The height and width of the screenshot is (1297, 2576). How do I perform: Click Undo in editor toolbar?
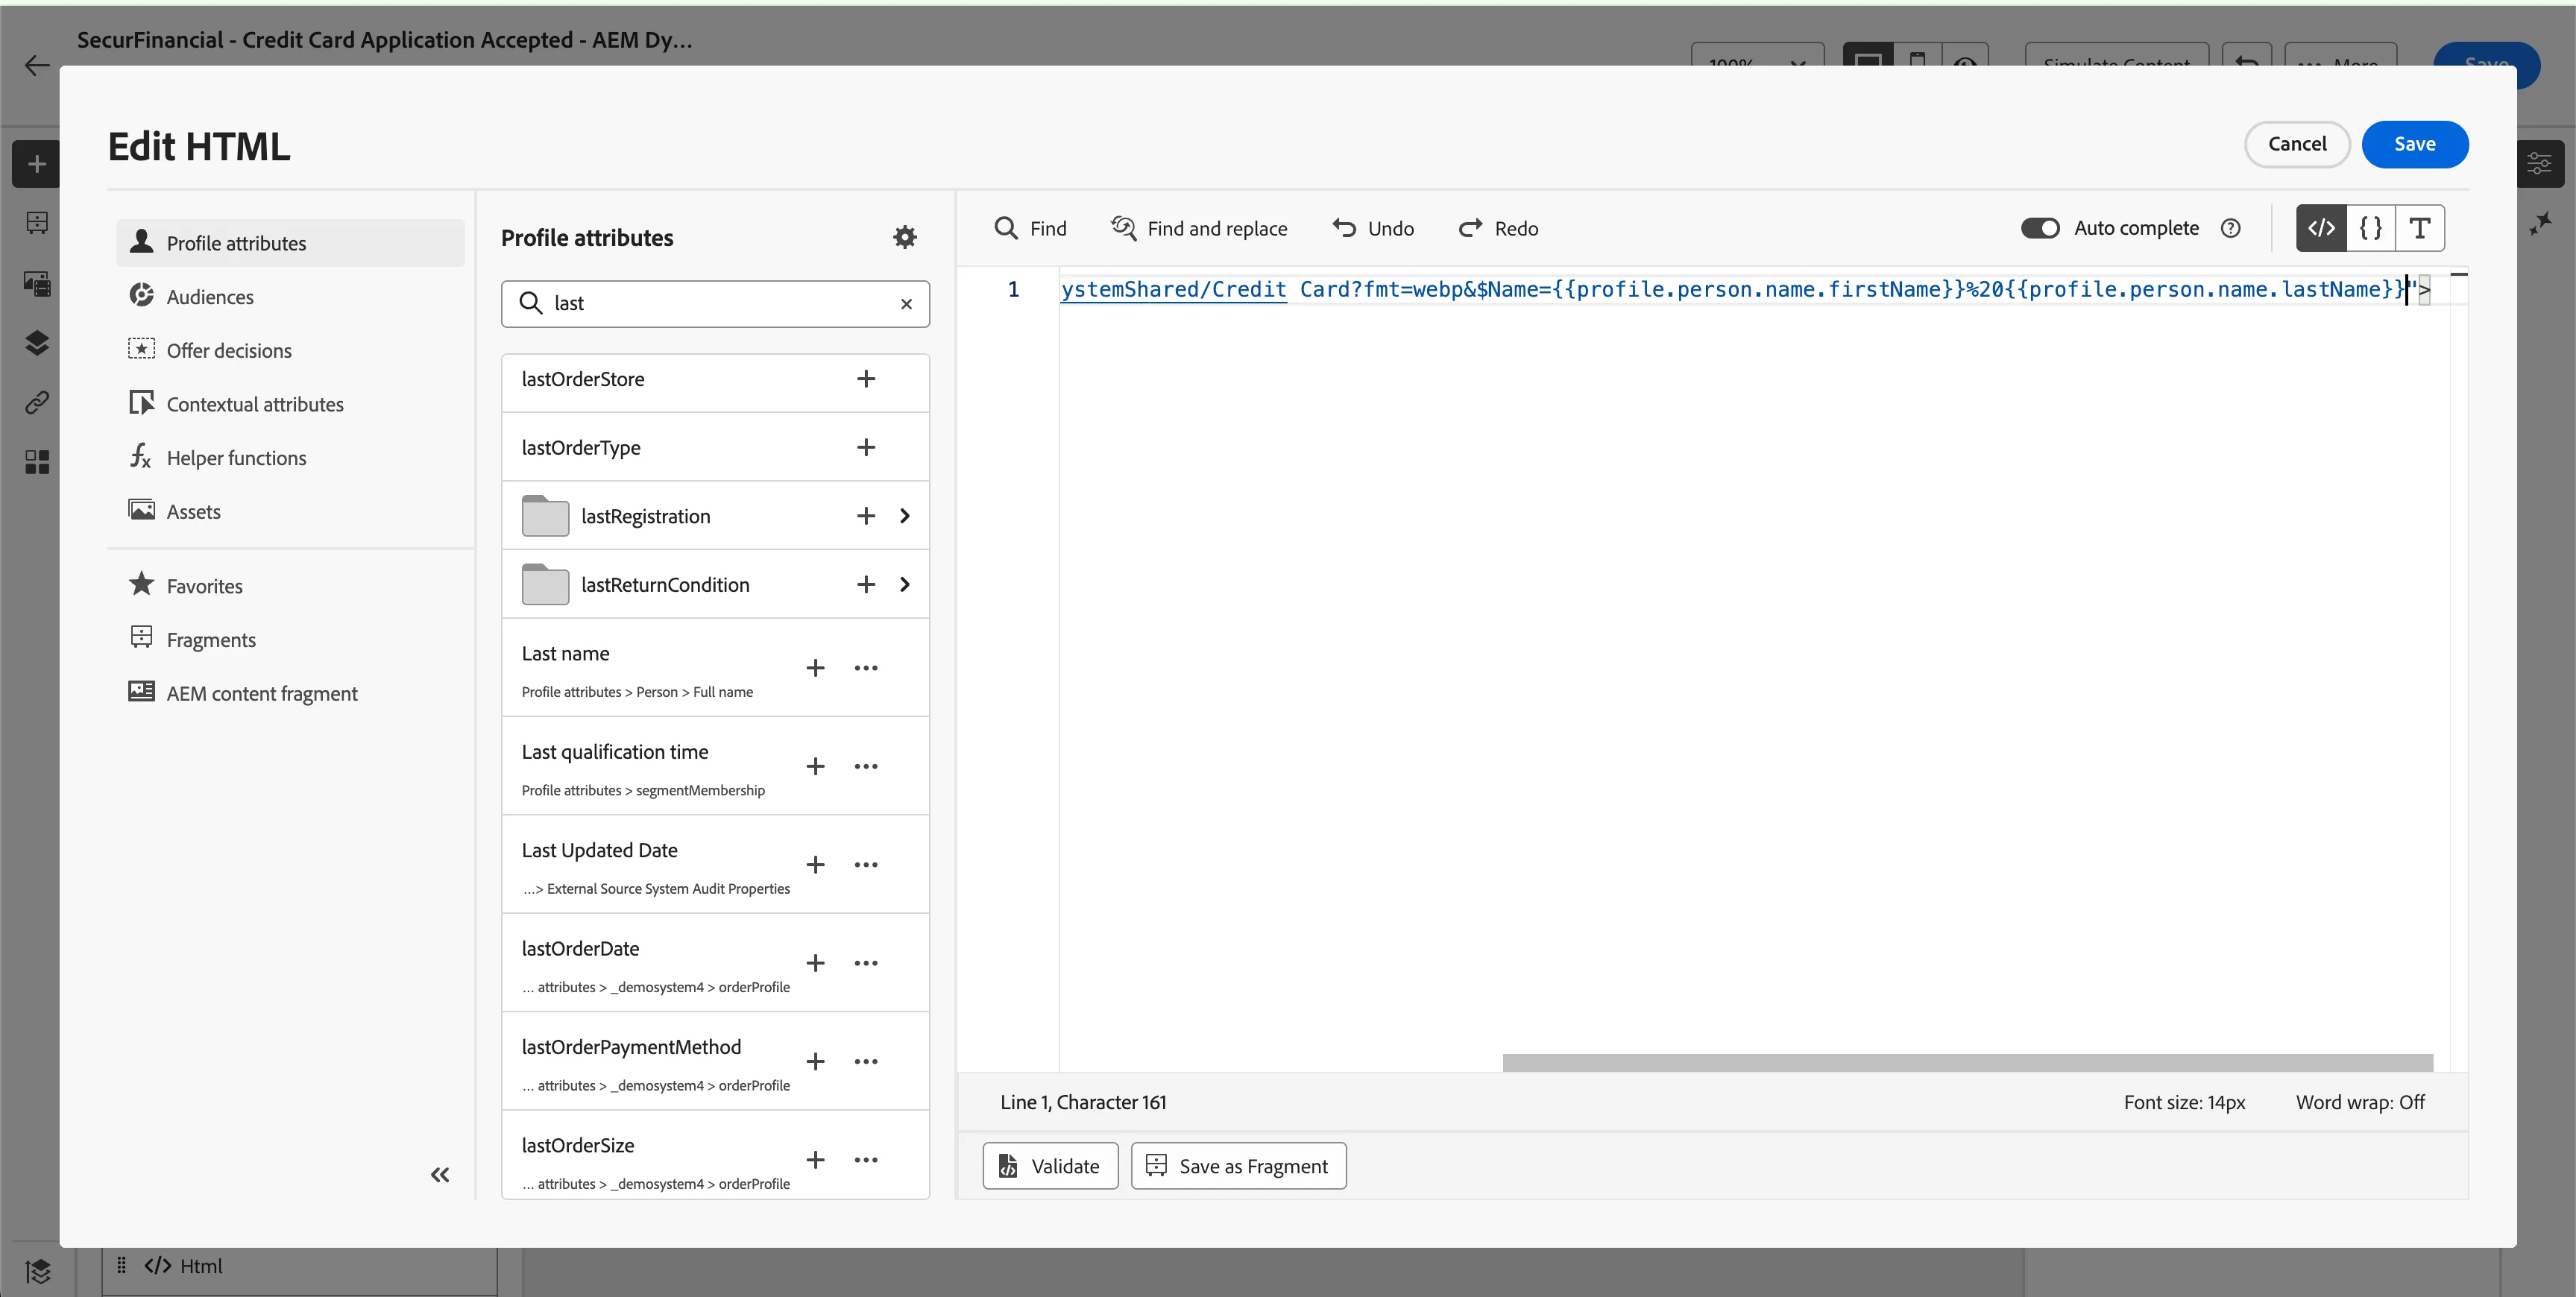coord(1373,228)
